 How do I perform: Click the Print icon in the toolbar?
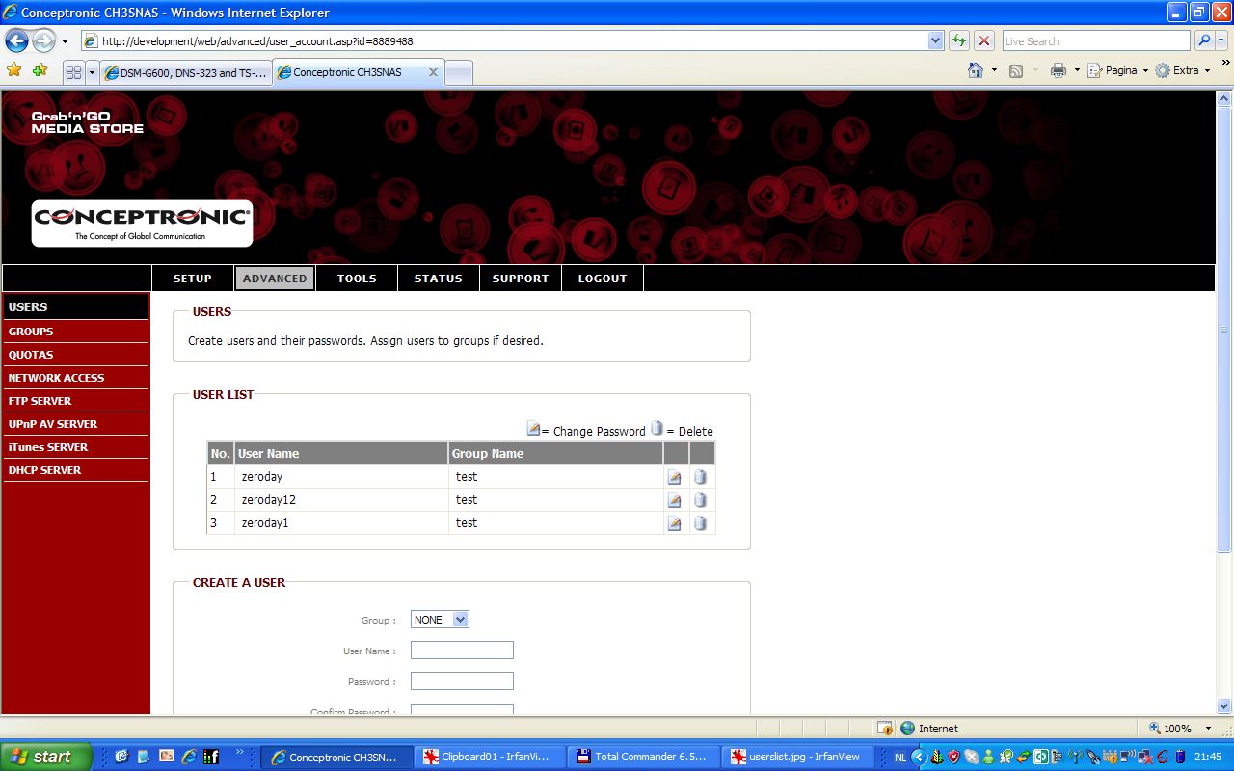[x=1059, y=70]
